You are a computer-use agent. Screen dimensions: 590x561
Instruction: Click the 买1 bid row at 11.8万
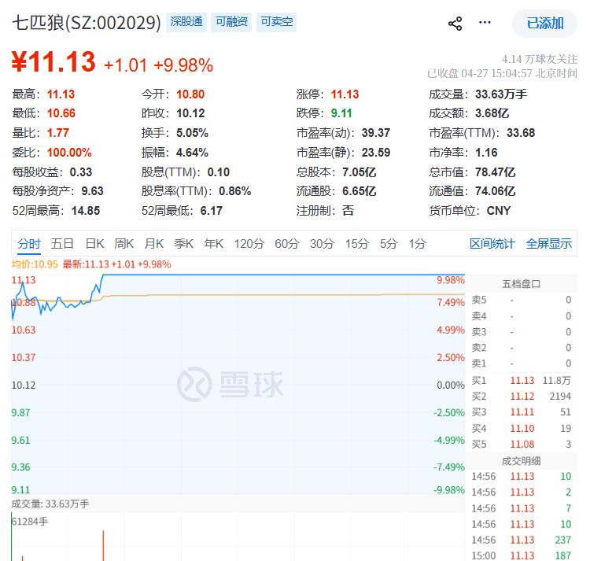point(521,380)
